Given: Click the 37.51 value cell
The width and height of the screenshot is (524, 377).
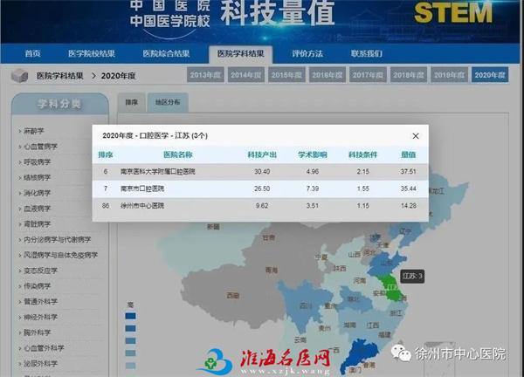Looking at the screenshot, I should (409, 172).
